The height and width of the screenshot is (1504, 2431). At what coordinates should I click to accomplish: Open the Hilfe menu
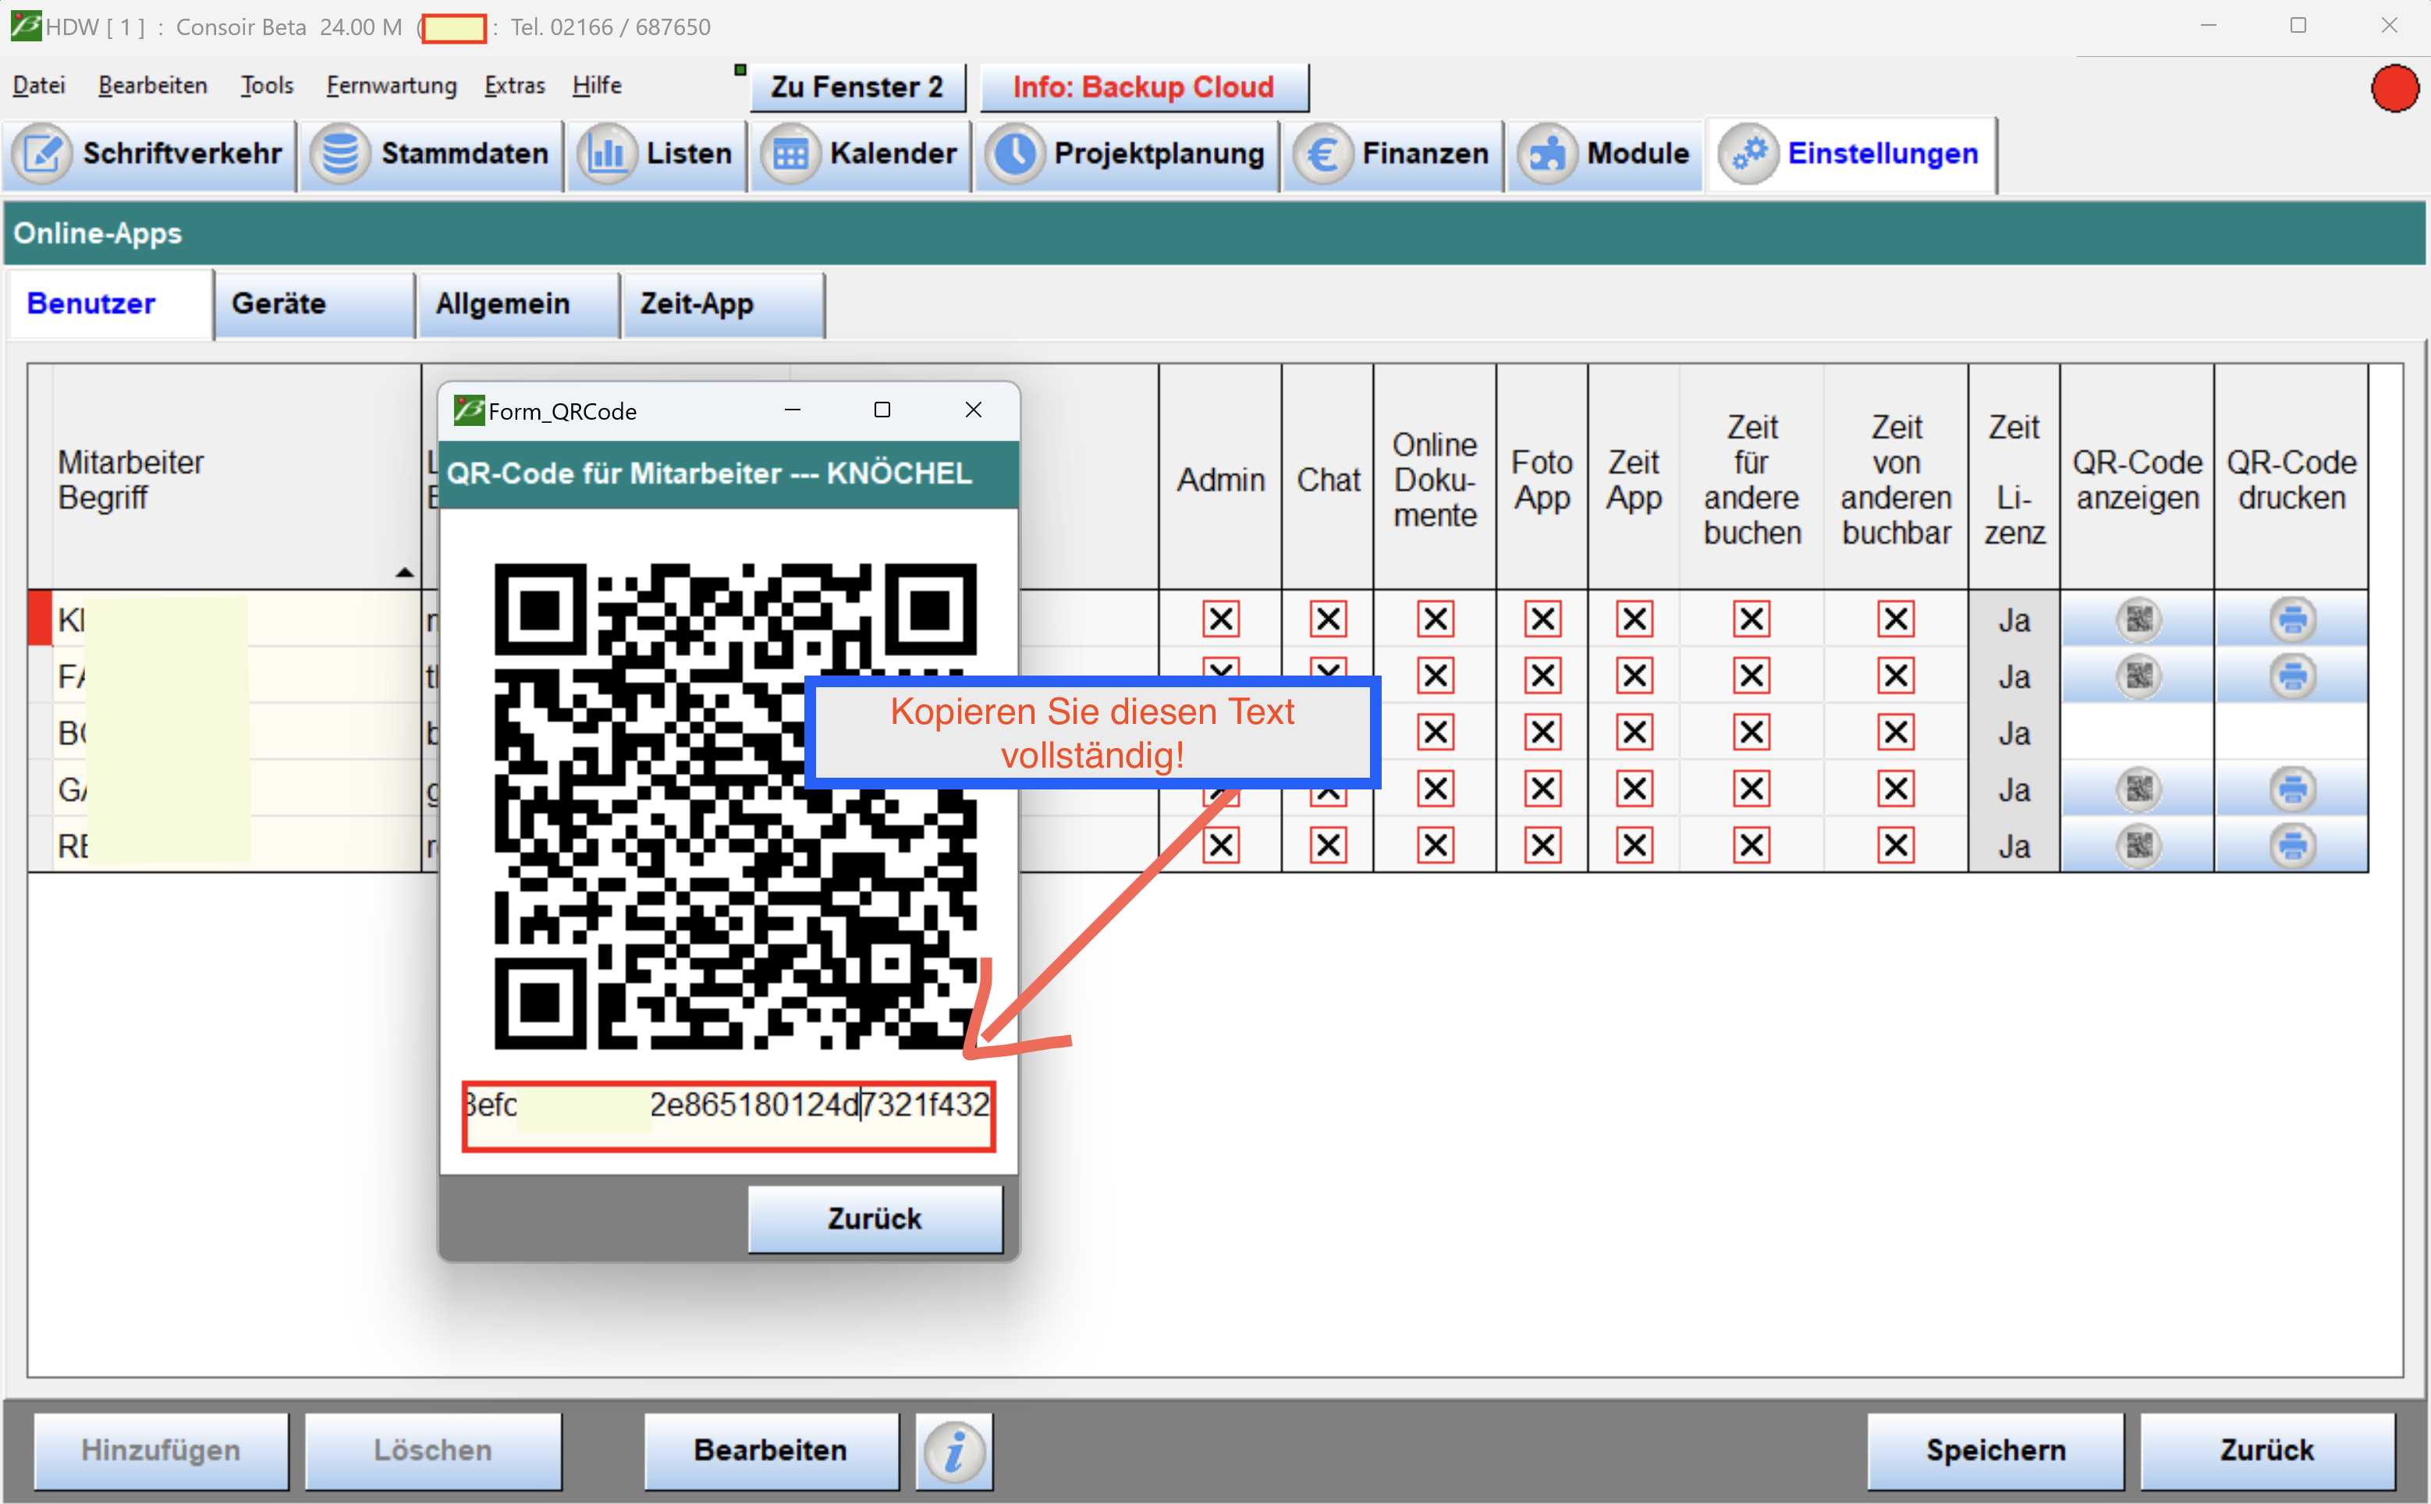[x=597, y=86]
